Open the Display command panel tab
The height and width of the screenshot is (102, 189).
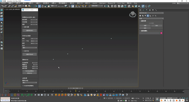153,10
